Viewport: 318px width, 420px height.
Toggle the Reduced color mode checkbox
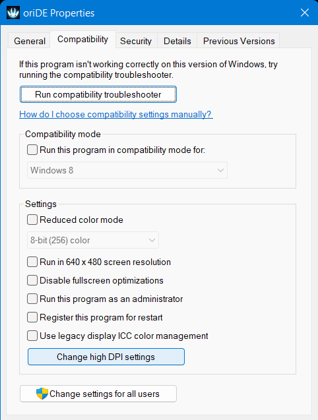coord(32,220)
